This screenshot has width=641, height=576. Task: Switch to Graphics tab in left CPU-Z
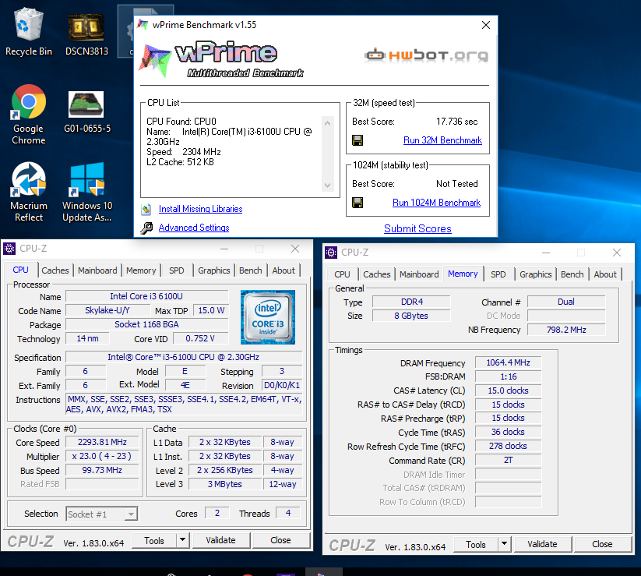(214, 270)
